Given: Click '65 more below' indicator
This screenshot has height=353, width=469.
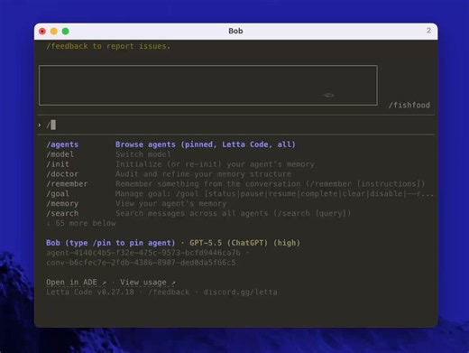Looking at the screenshot, I should (x=81, y=223).
